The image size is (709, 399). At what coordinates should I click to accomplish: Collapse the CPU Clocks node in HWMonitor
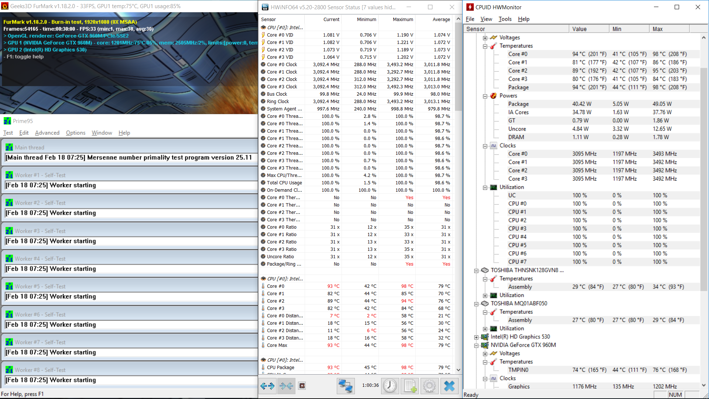[485, 146]
